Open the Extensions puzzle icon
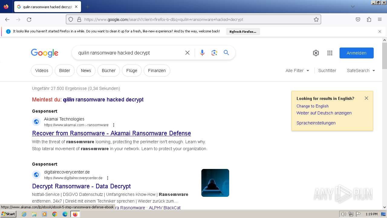This screenshot has width=387, height=218. pos(369,19)
